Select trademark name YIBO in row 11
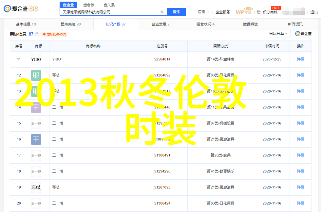Screen dimensions: 321x212 pos(56,59)
